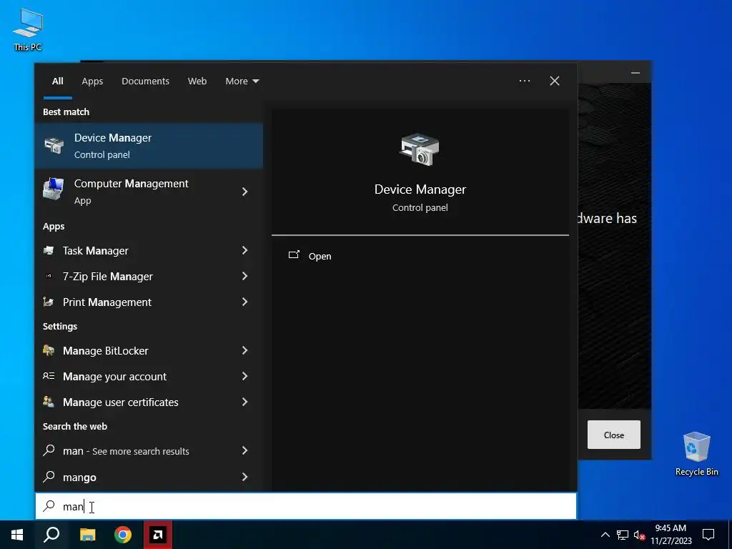Screen dimensions: 732x549
Task: Switch to the Apps search tab
Action: [92, 81]
